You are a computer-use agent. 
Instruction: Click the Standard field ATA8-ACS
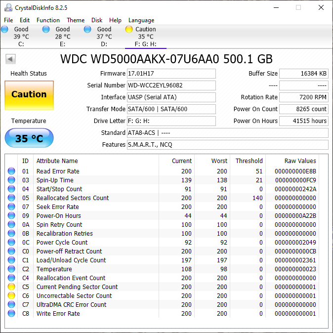[228, 133]
